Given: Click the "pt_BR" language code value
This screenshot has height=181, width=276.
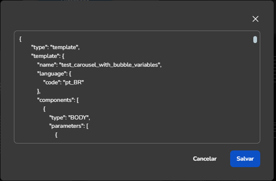Looking at the screenshot, I should coord(74,82).
